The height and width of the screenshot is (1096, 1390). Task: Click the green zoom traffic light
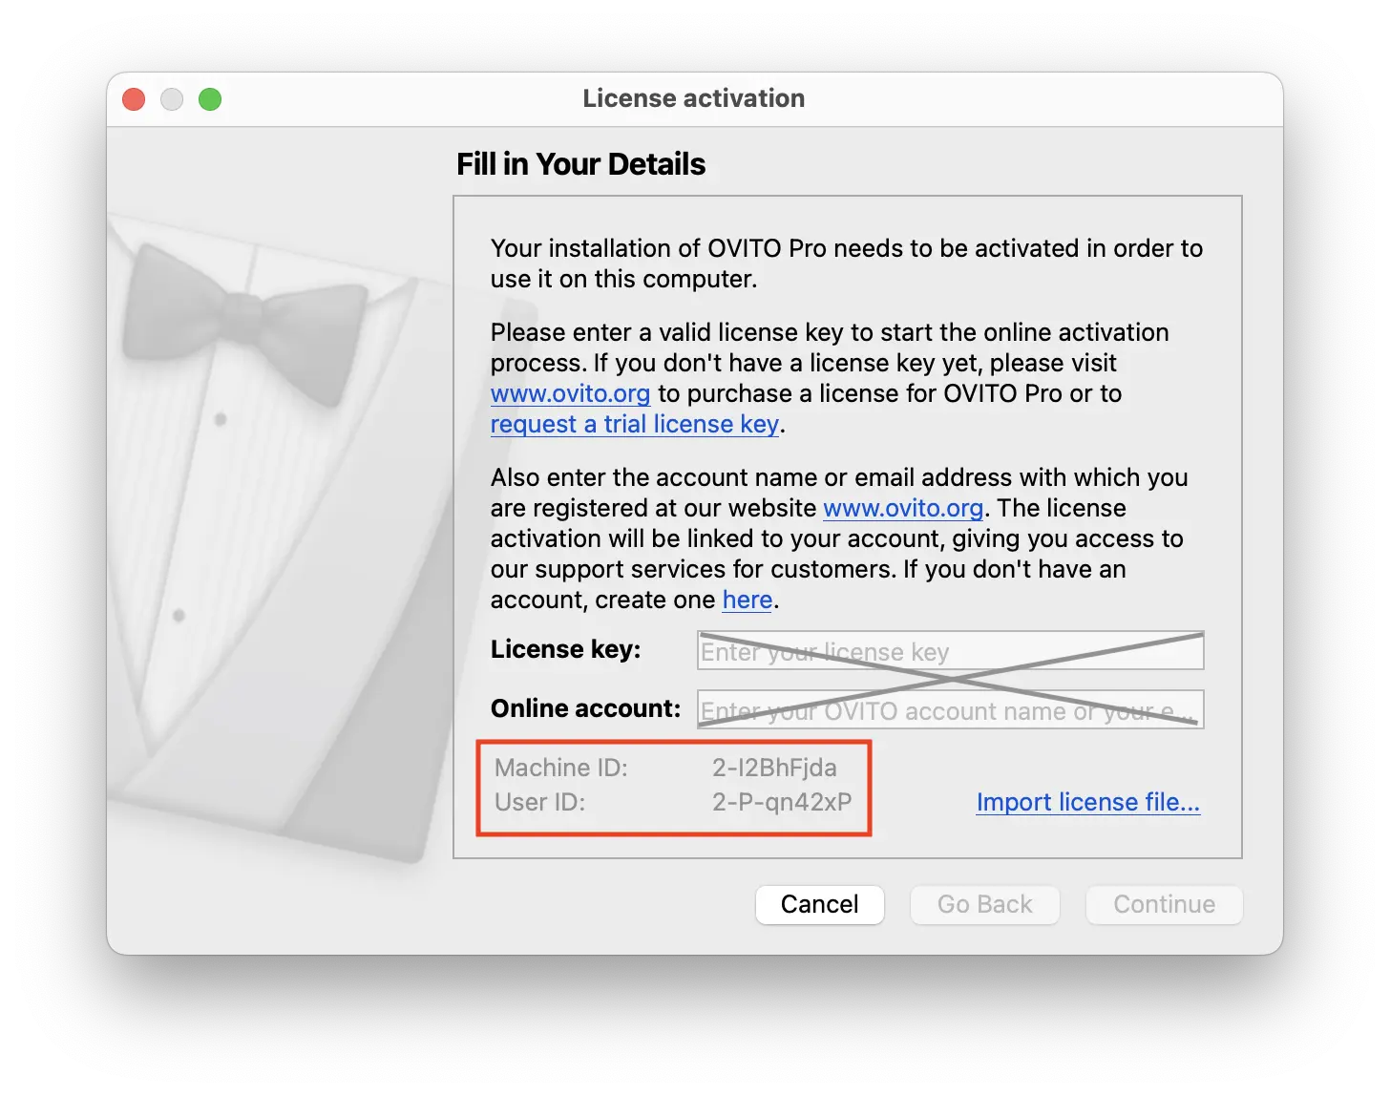pos(210,98)
